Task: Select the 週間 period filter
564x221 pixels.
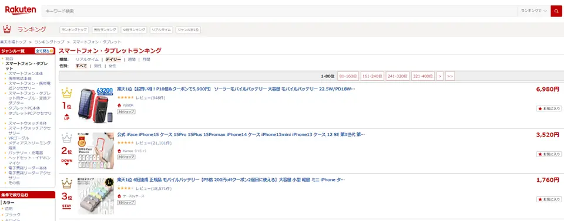Action: (x=132, y=60)
